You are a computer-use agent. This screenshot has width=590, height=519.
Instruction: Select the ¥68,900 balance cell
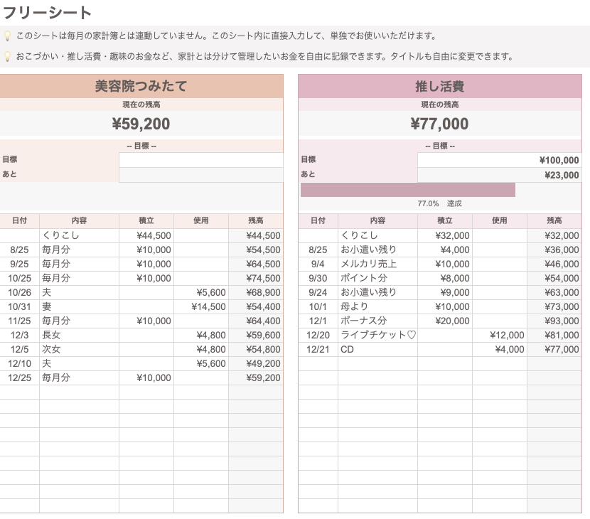click(256, 292)
